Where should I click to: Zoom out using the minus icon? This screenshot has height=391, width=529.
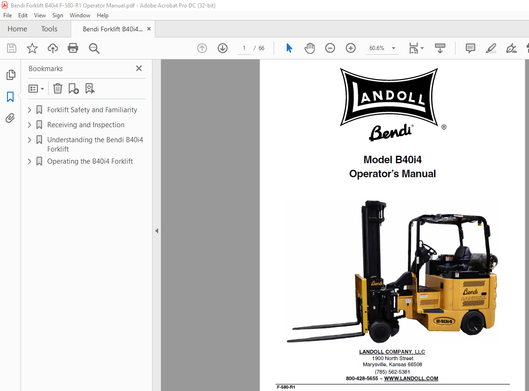(330, 48)
